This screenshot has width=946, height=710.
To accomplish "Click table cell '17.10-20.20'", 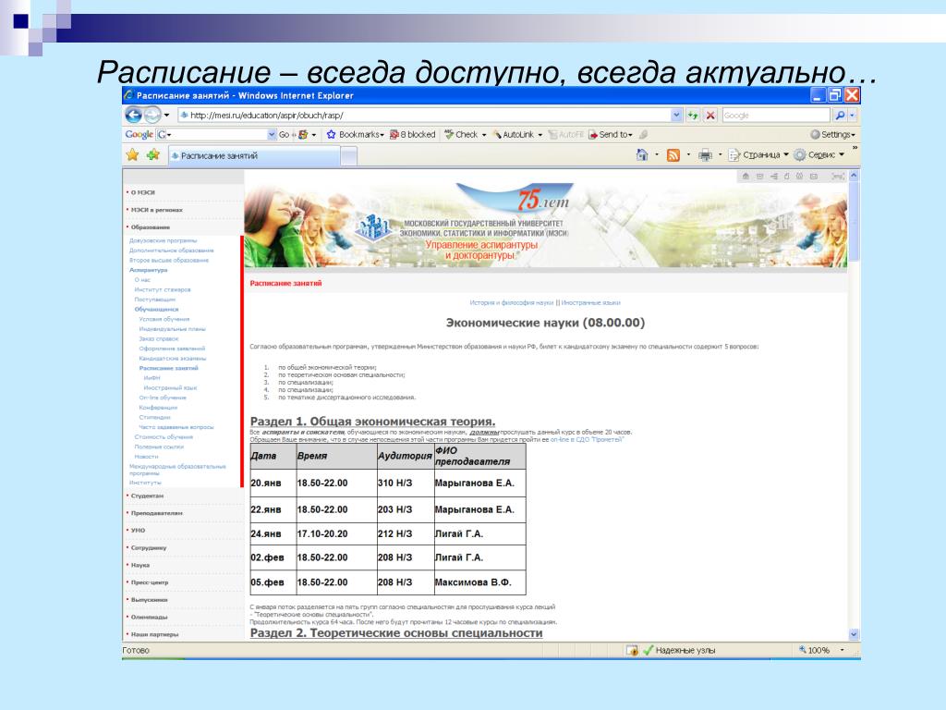I will tap(335, 533).
